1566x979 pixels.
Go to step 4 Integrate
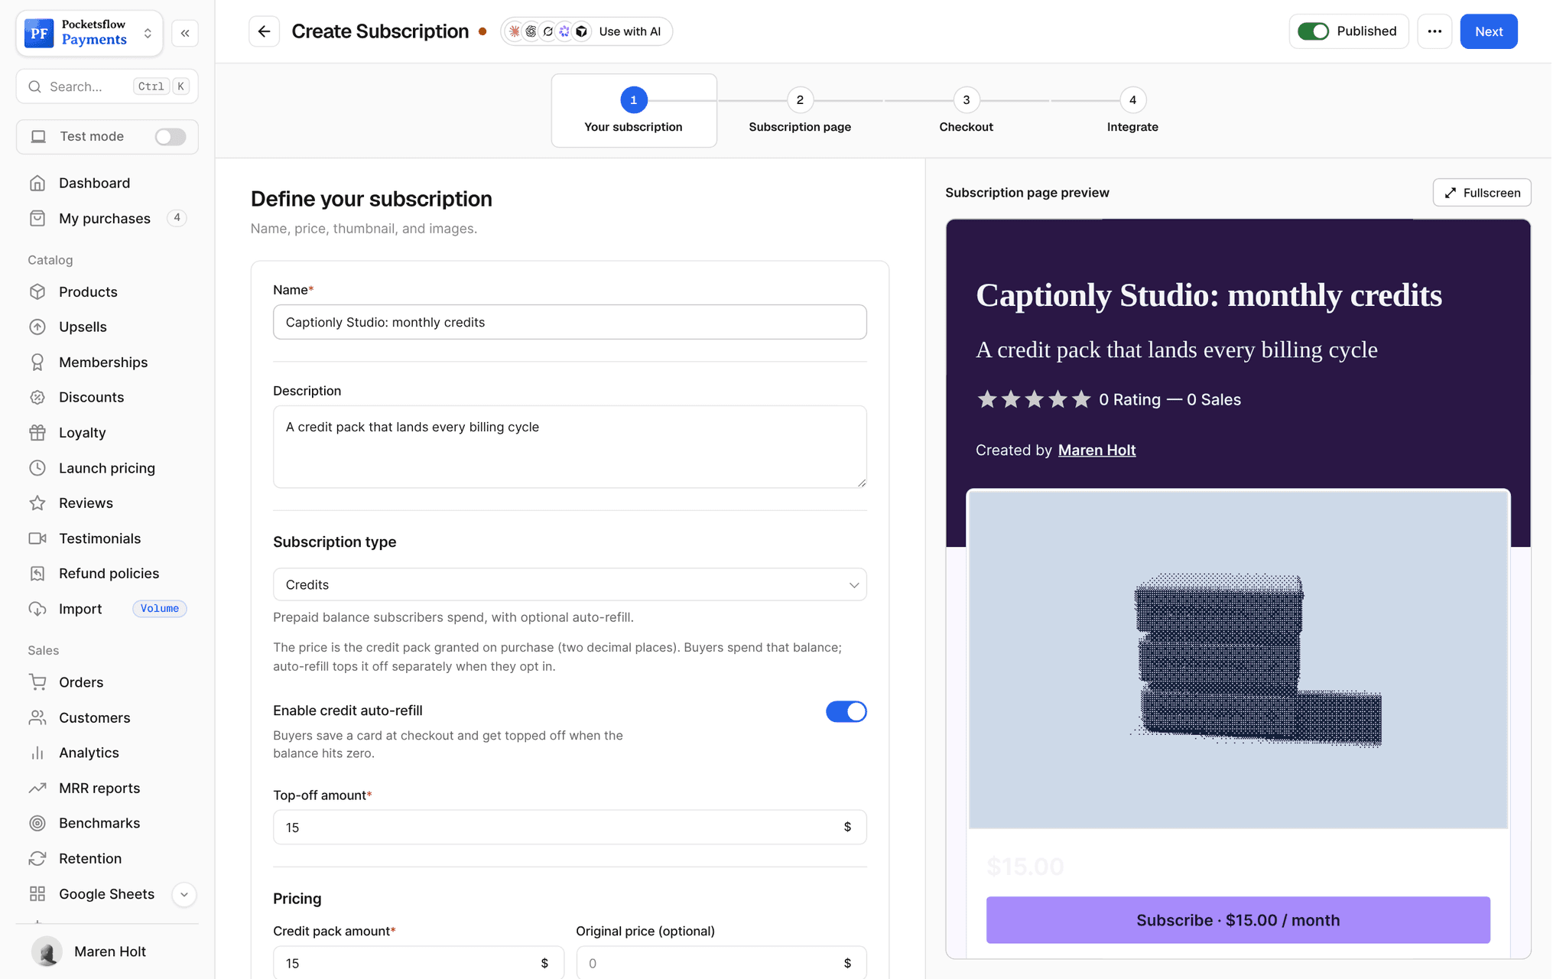pos(1132,110)
